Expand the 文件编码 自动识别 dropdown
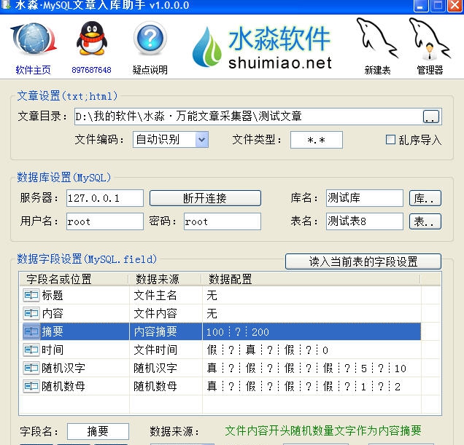 pos(202,139)
